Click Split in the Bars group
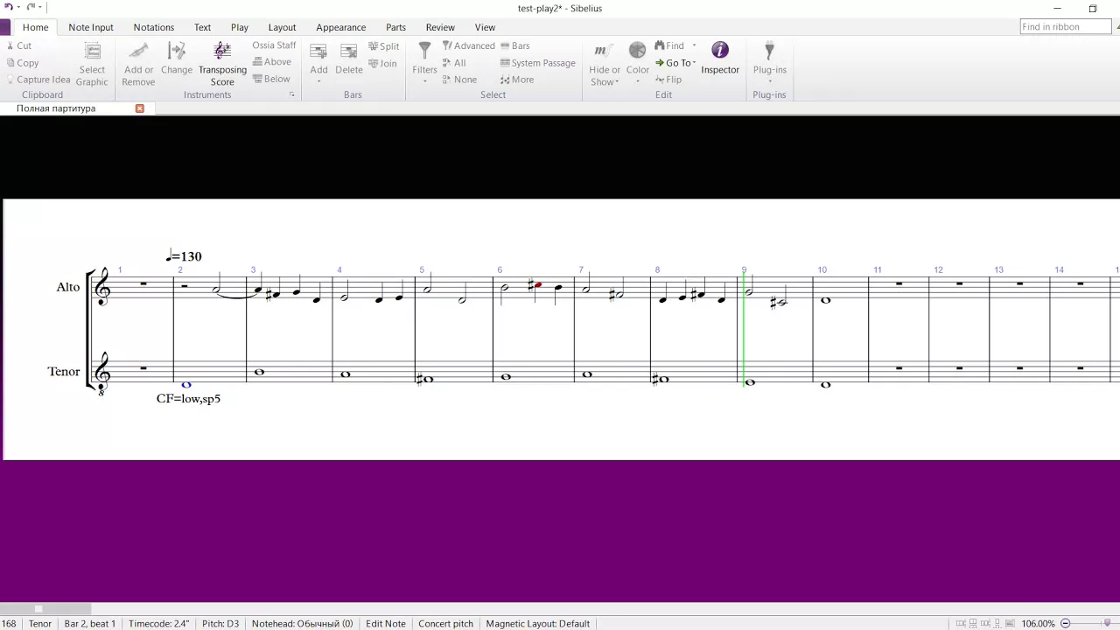This screenshot has height=630, width=1120. [384, 46]
